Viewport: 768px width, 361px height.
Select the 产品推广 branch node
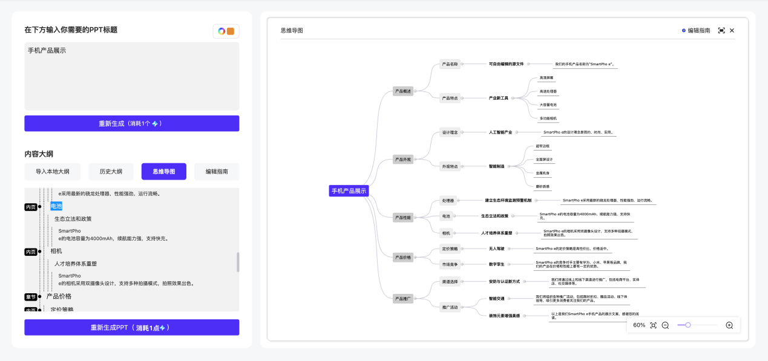coord(402,297)
